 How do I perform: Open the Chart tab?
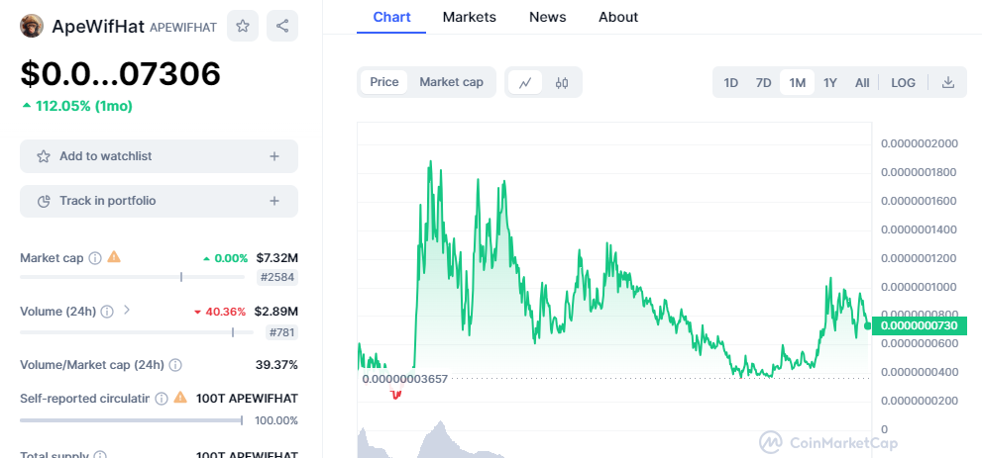[391, 17]
